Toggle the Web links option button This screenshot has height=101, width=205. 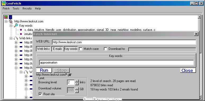[x=43, y=49]
